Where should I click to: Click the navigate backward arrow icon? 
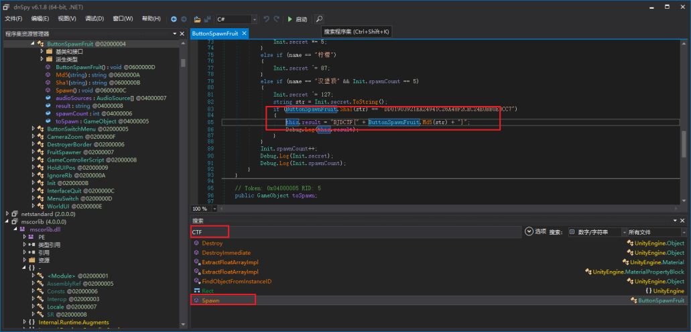coord(174,19)
